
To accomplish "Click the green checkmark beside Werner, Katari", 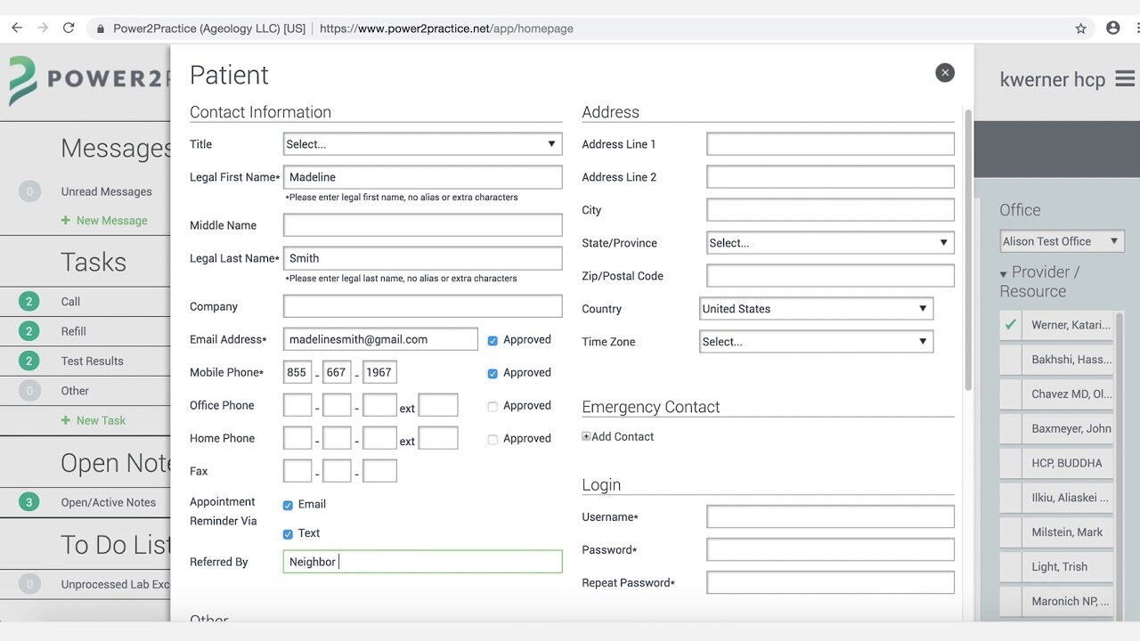I will pos(1010,325).
